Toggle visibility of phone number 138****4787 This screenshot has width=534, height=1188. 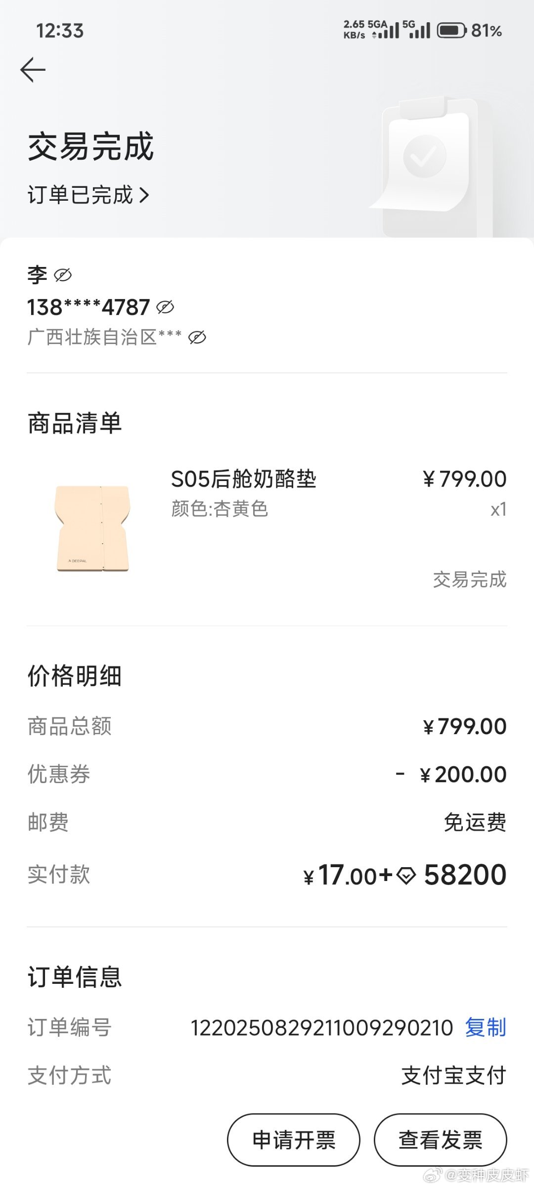click(x=165, y=307)
